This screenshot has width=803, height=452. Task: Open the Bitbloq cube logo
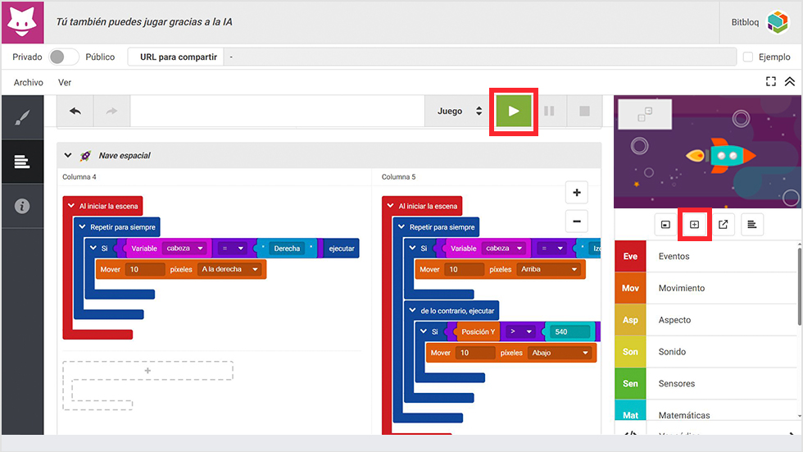tap(778, 22)
